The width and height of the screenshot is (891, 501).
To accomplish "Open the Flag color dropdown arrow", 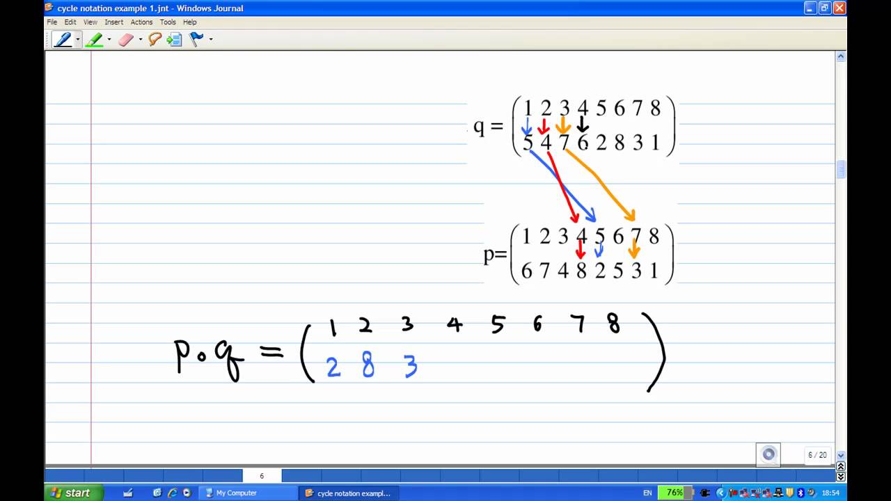I will point(210,40).
